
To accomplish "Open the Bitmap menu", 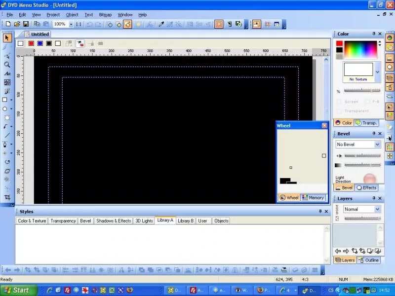I will 105,15.
